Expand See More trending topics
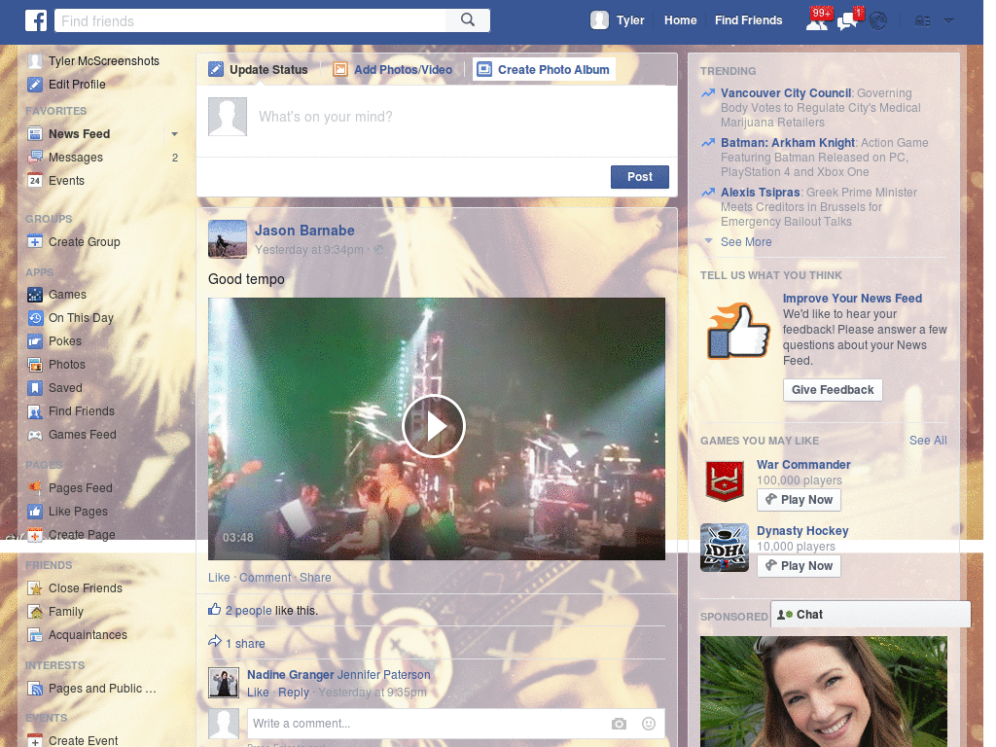The width and height of the screenshot is (996, 747). 746,242
